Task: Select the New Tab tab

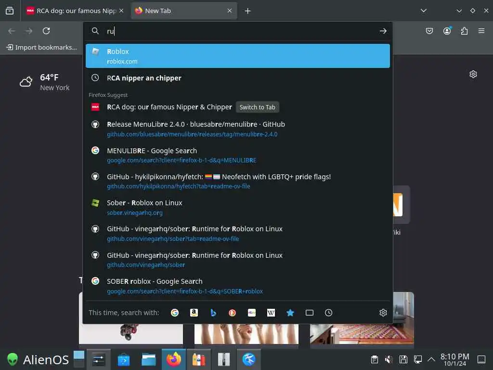Action: point(184,11)
